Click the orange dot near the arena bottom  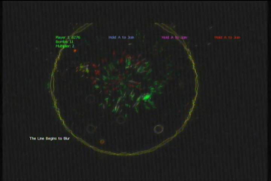[x=102, y=141]
